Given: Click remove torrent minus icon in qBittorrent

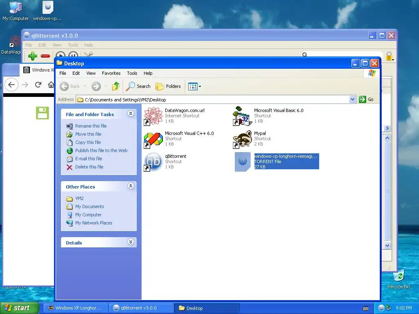Looking at the screenshot, I should coord(45,56).
